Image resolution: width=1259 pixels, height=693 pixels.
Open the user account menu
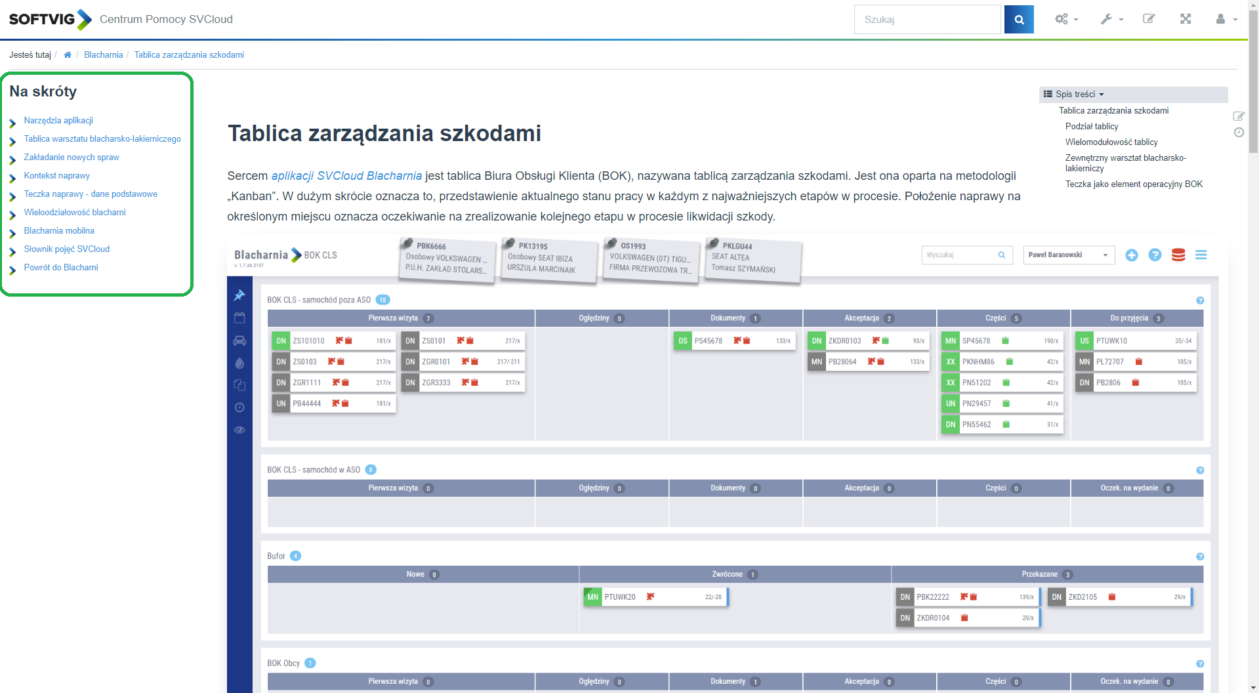(1226, 20)
